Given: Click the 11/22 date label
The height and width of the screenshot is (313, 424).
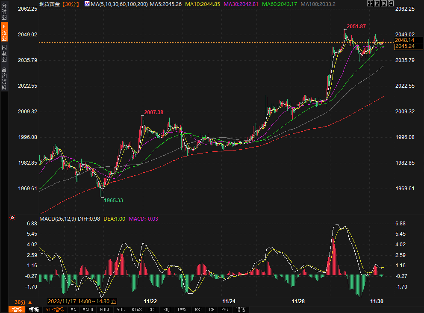Looking at the screenshot, I should pos(150,301).
